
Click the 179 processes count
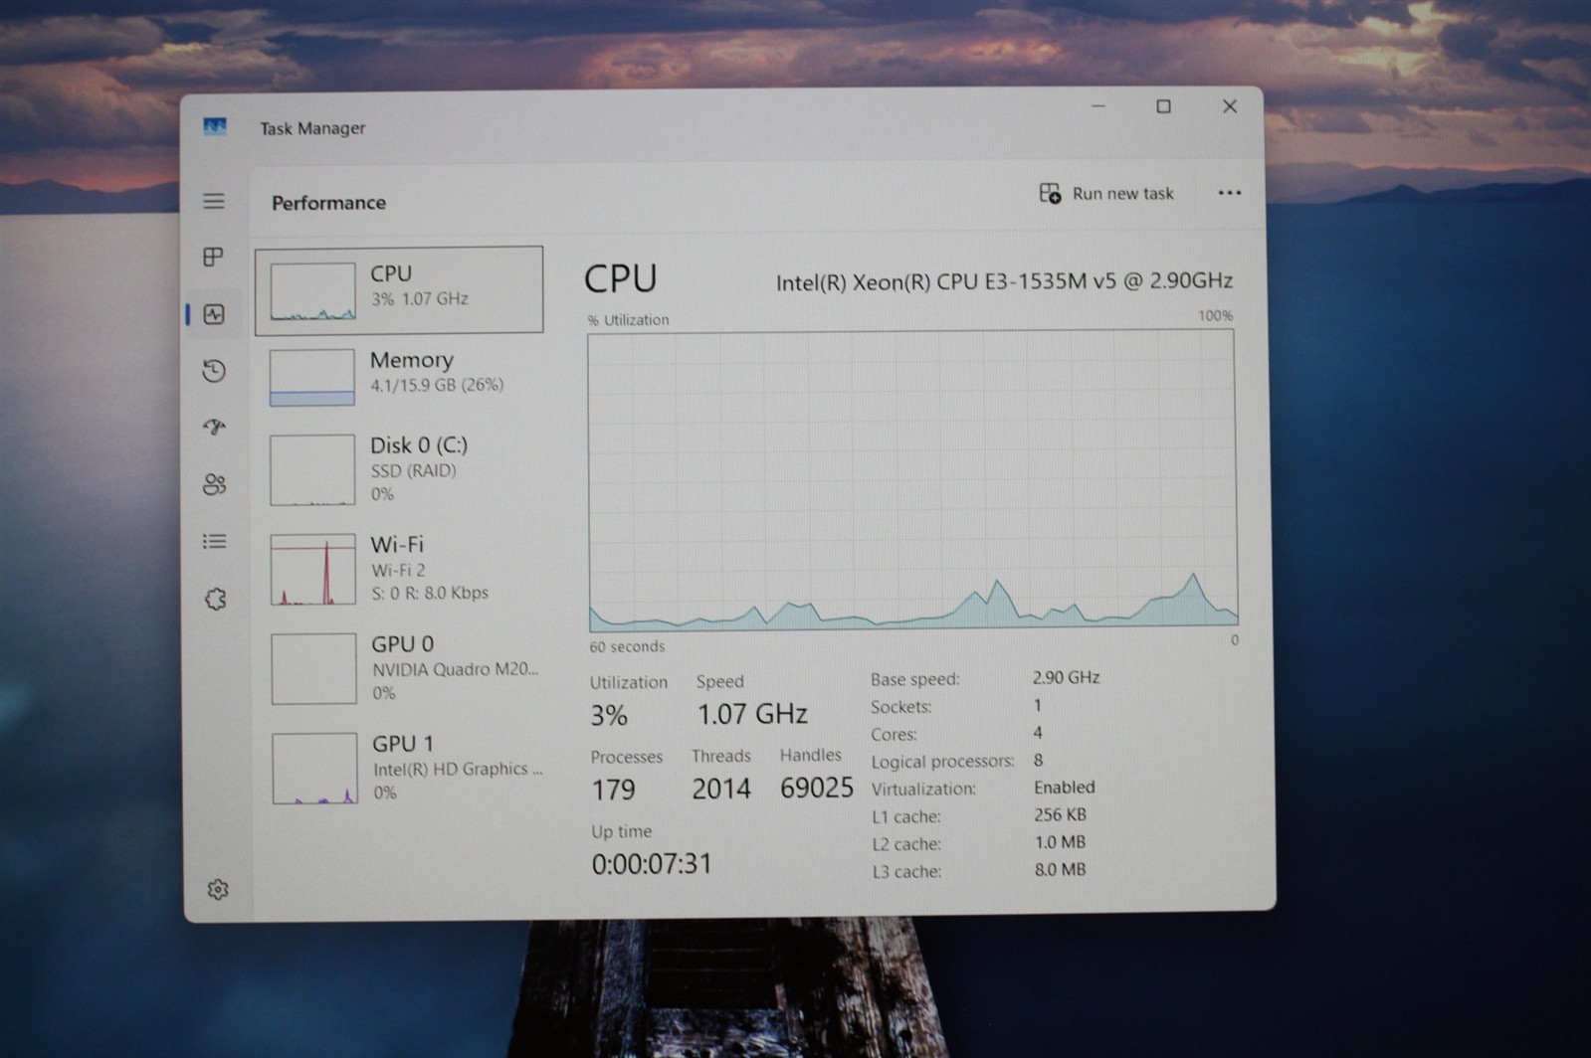tap(613, 790)
